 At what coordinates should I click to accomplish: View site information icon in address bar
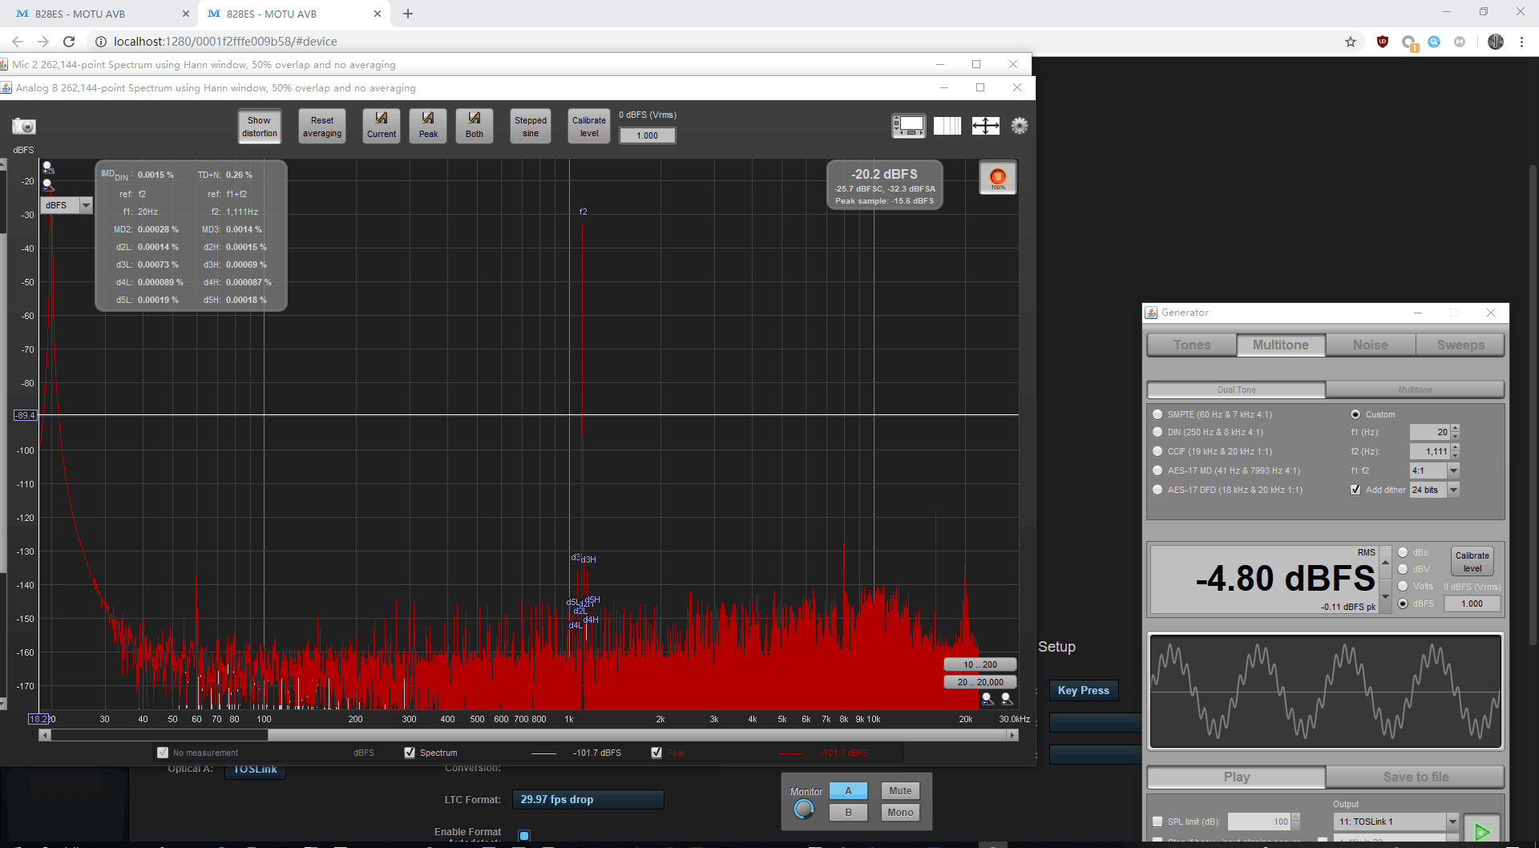tap(101, 42)
